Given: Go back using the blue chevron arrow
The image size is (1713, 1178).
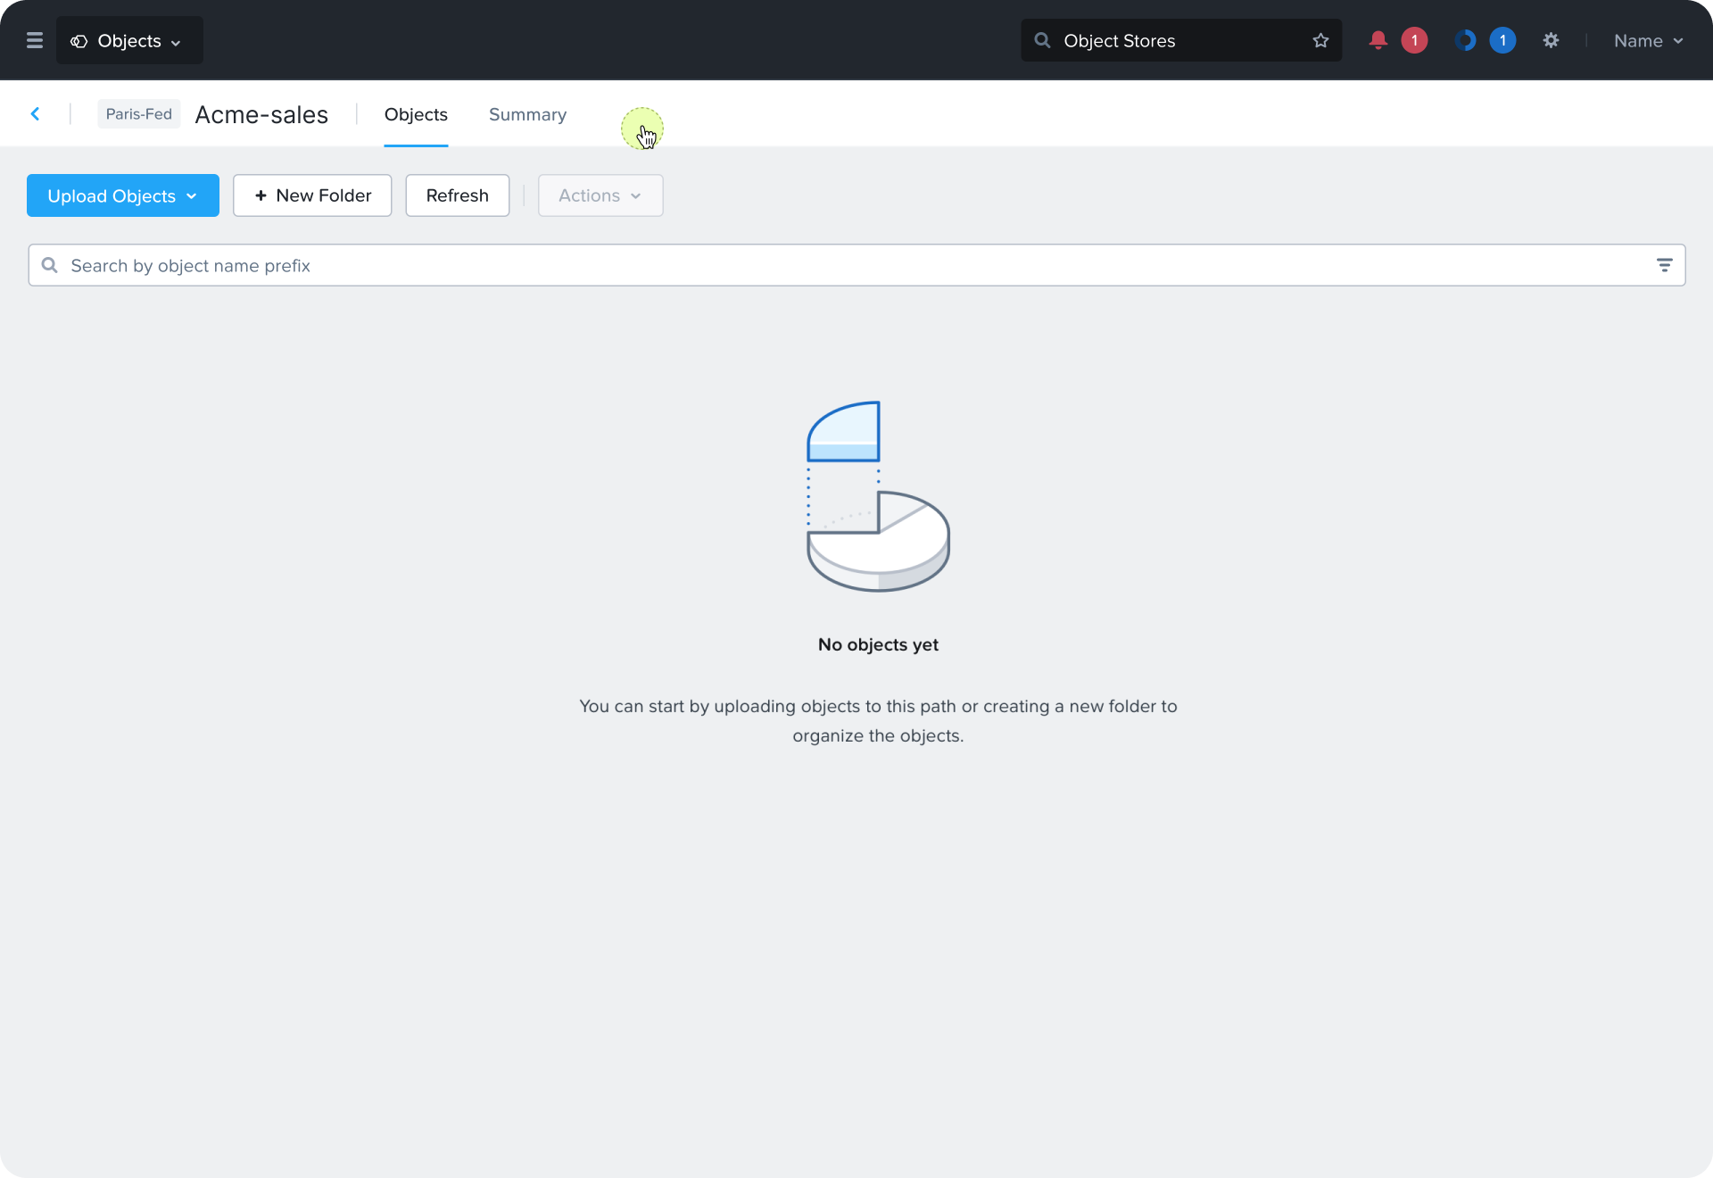Looking at the screenshot, I should 36,113.
